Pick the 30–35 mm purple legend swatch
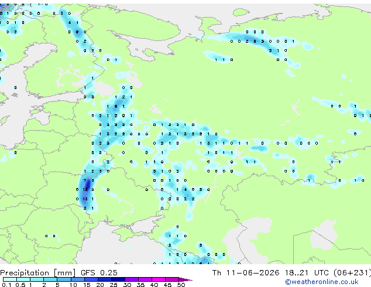 pyautogui.click(x=132, y=279)
